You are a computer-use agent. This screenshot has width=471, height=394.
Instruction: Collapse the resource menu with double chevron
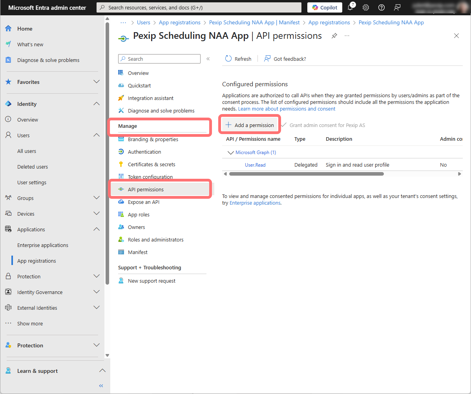[208, 59]
